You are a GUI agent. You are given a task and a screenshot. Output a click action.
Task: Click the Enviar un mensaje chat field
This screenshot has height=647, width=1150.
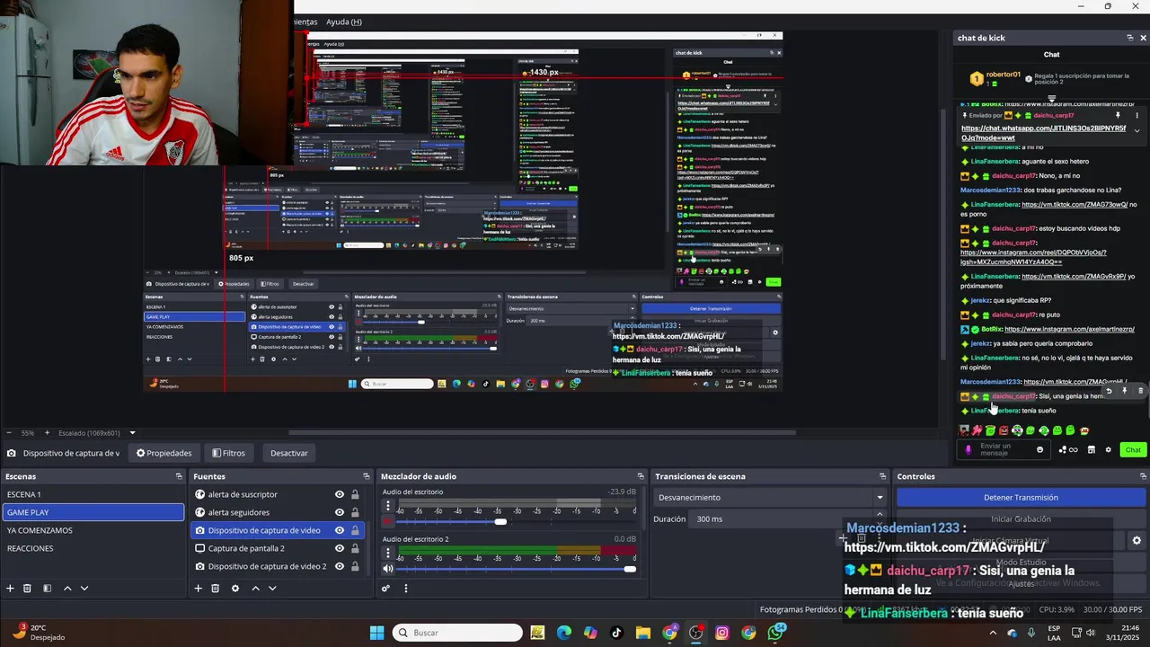(x=1002, y=449)
